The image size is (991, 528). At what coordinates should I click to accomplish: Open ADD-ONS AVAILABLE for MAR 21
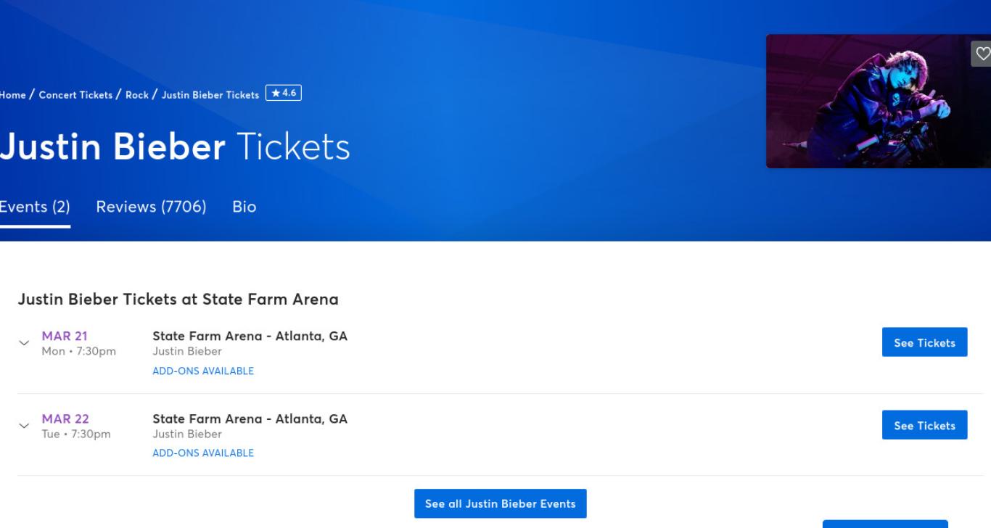203,371
